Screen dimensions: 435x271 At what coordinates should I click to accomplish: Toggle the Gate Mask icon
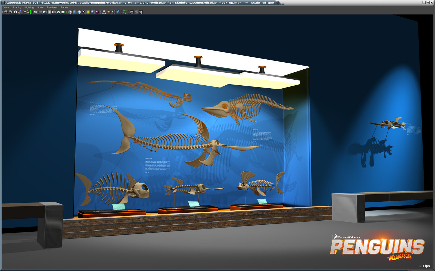tap(49, 12)
